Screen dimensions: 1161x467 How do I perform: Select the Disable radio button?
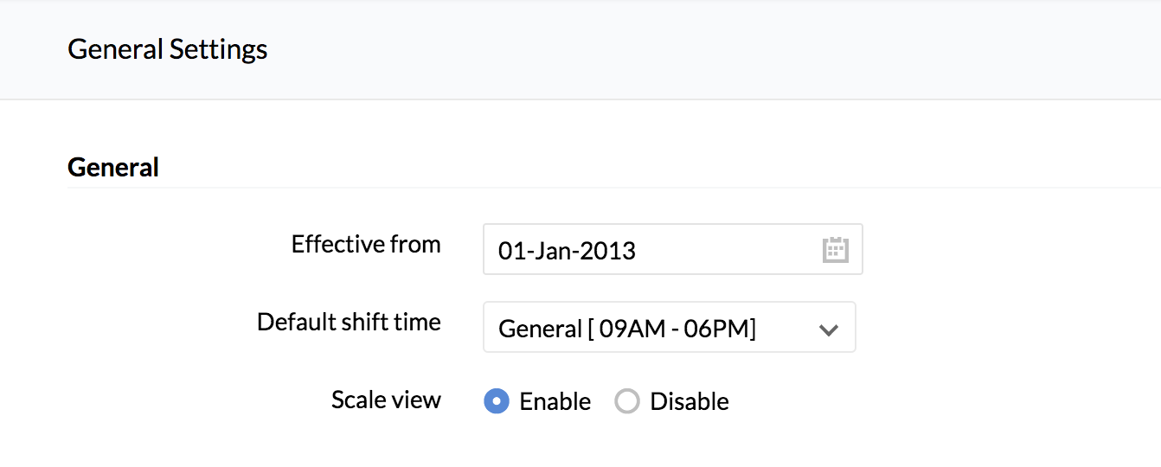point(626,401)
